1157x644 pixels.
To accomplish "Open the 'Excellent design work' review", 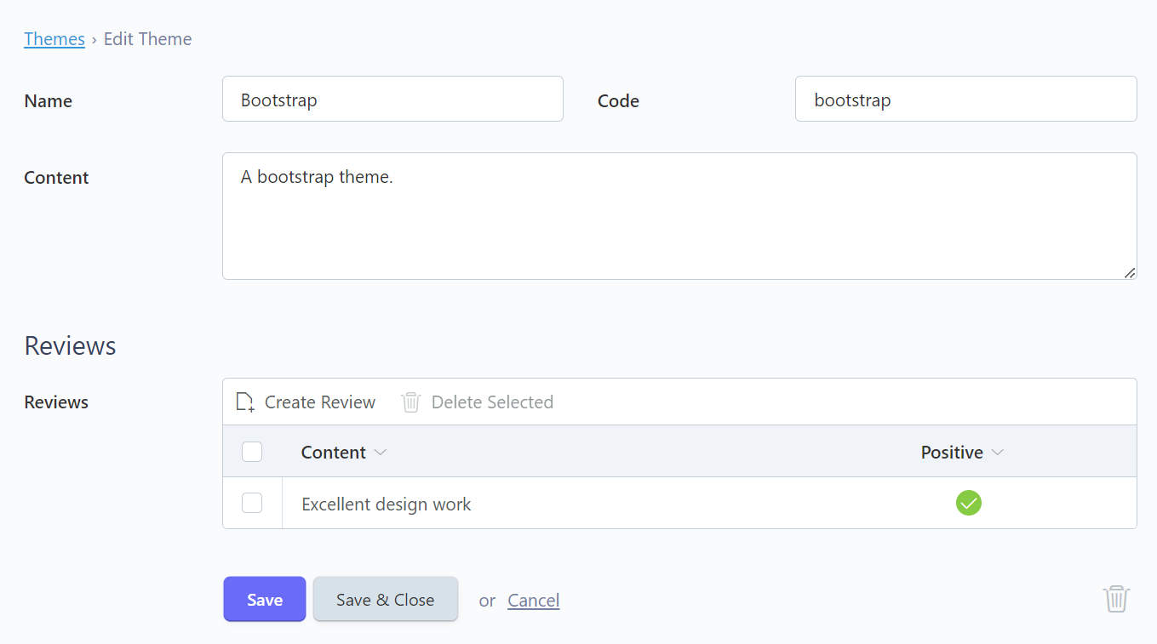I will pyautogui.click(x=387, y=504).
